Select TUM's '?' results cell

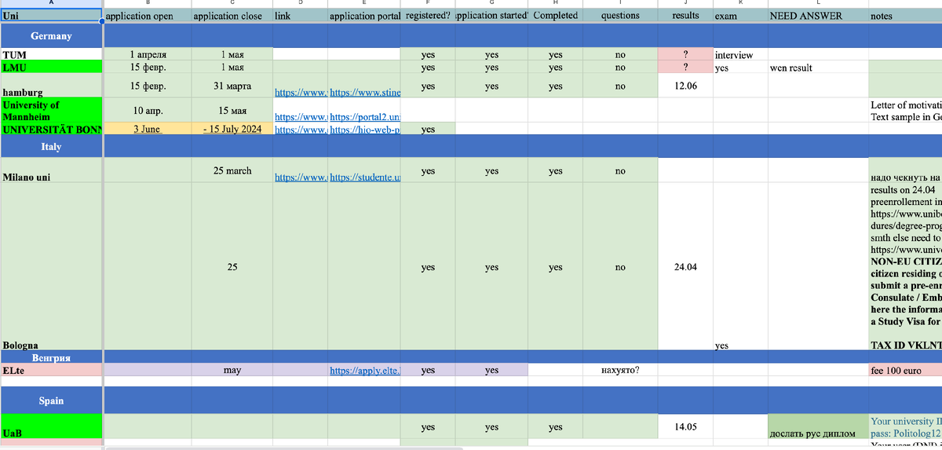click(685, 55)
